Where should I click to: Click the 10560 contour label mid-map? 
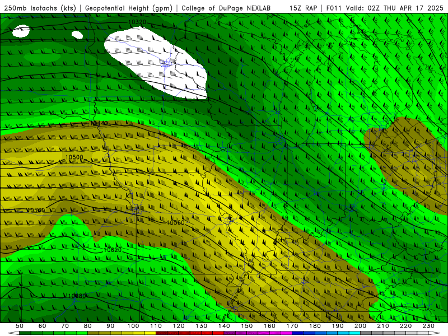click(x=175, y=222)
